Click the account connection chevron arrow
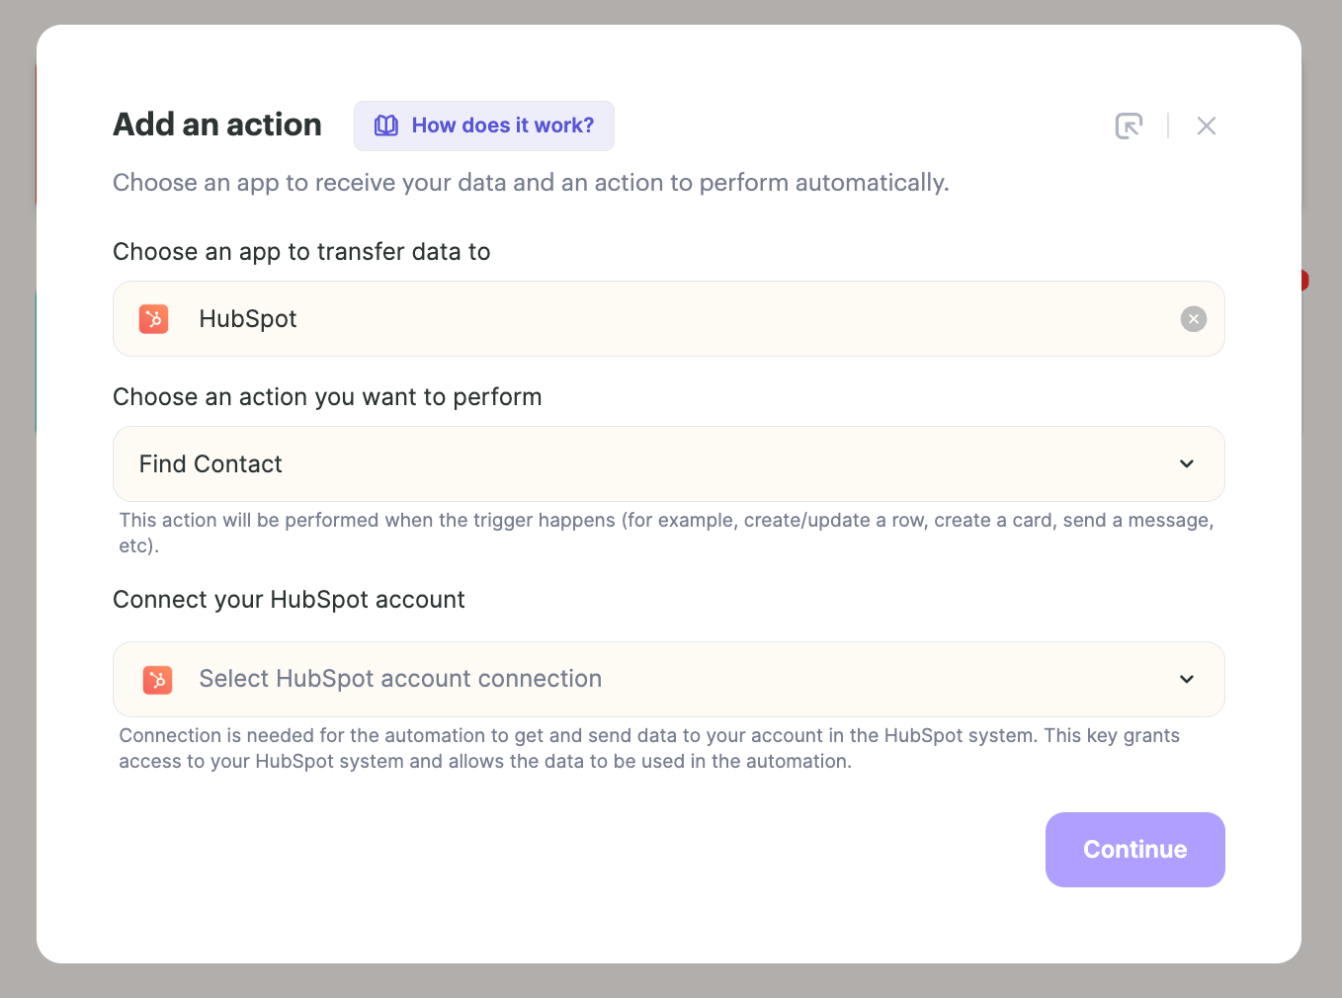This screenshot has width=1342, height=998. pos(1187,680)
